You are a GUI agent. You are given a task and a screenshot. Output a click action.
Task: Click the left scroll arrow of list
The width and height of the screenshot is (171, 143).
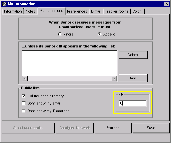point(25,78)
